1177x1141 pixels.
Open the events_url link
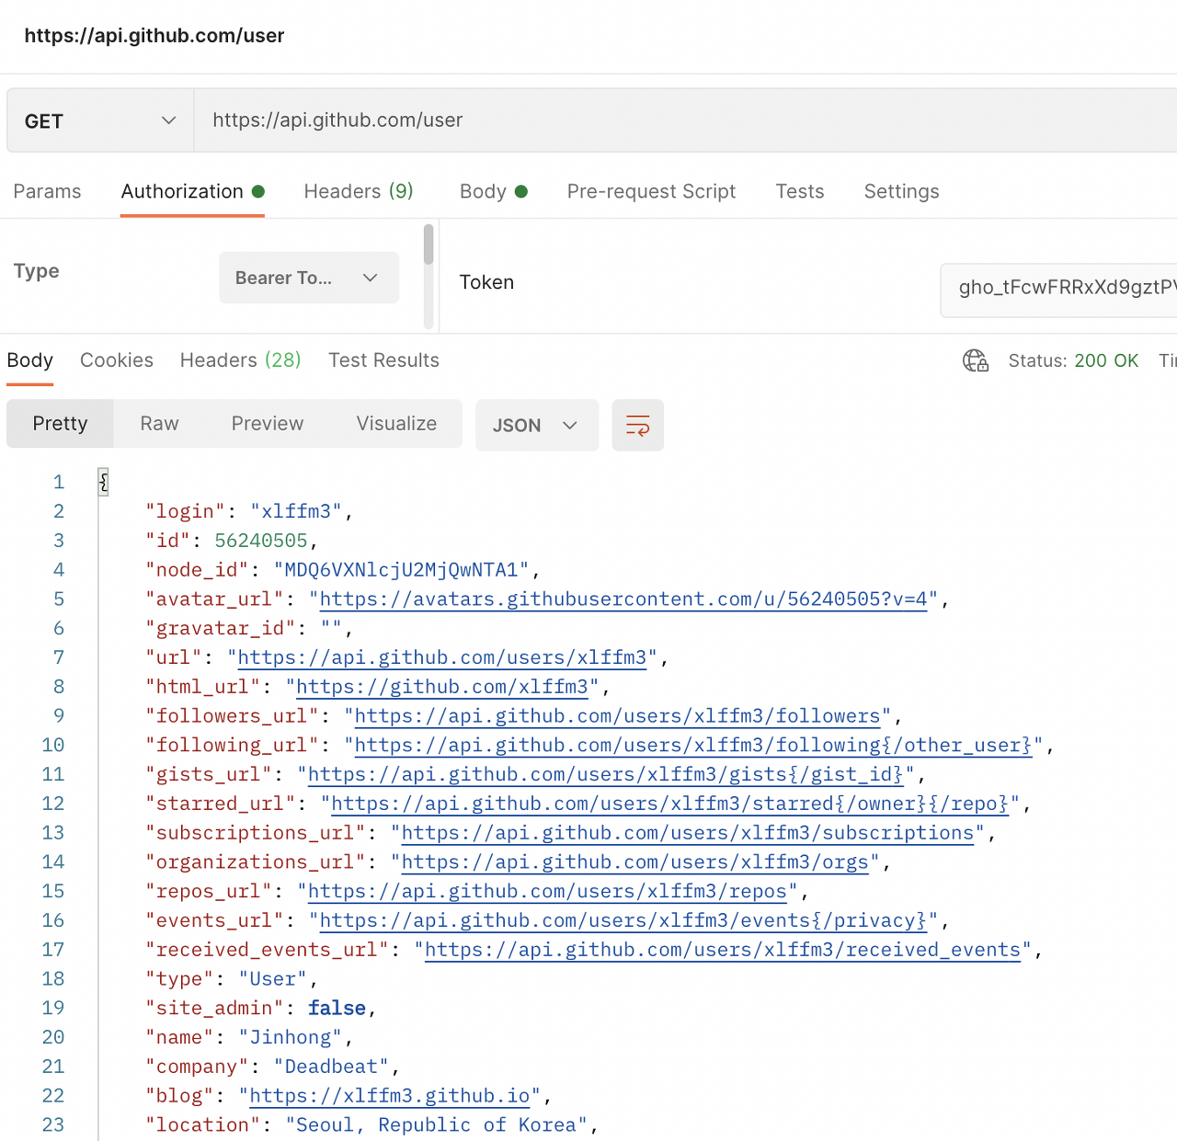pyautogui.click(x=623, y=921)
